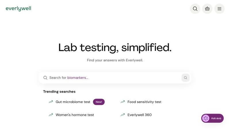
Task: Select Women's hormone test trending search
Action: coord(75,115)
